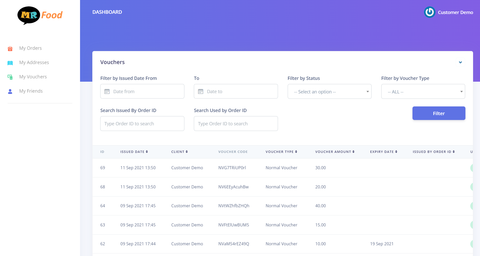Focus the Search Issued By Order ID field
The height and width of the screenshot is (256, 480).
pyautogui.click(x=142, y=124)
